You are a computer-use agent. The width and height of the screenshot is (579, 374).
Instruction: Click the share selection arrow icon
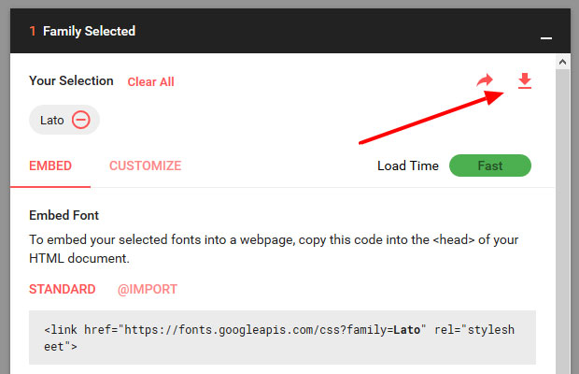pyautogui.click(x=484, y=81)
